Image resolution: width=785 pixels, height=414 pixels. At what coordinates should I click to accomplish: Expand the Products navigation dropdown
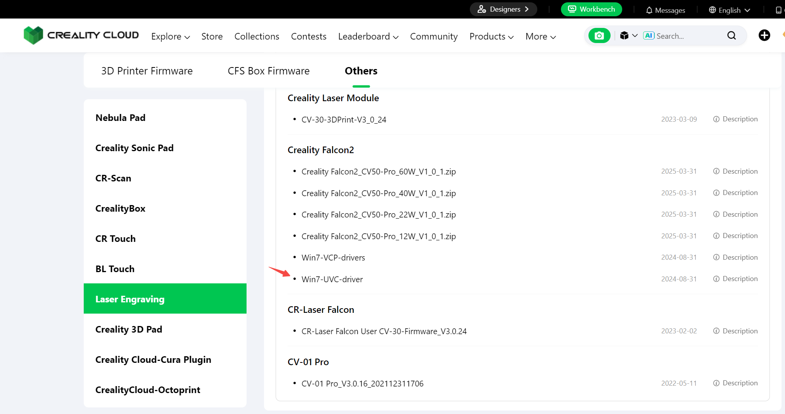coord(491,36)
